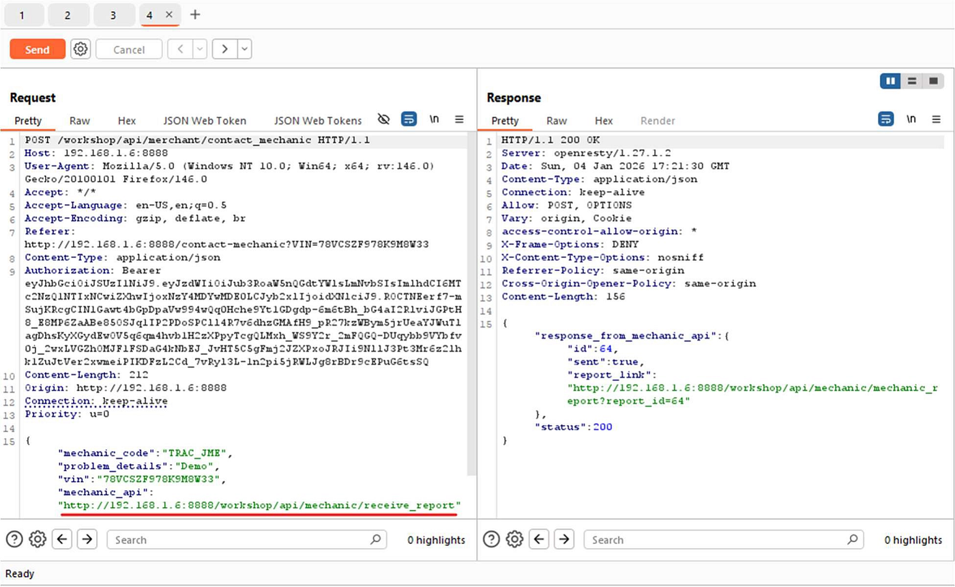This screenshot has height=587, width=955.
Task: Select tabbed combined layout view
Action: point(933,81)
